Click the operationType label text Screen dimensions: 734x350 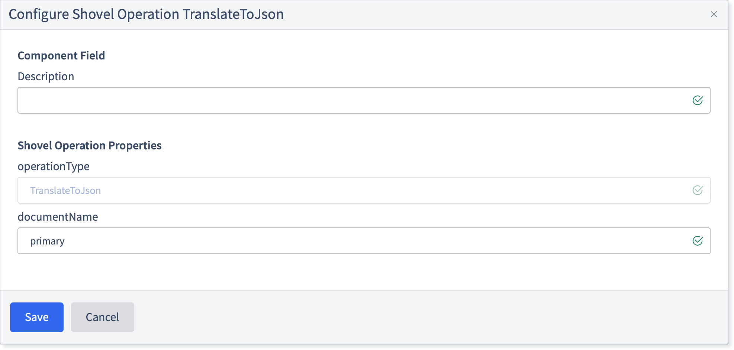pos(54,166)
